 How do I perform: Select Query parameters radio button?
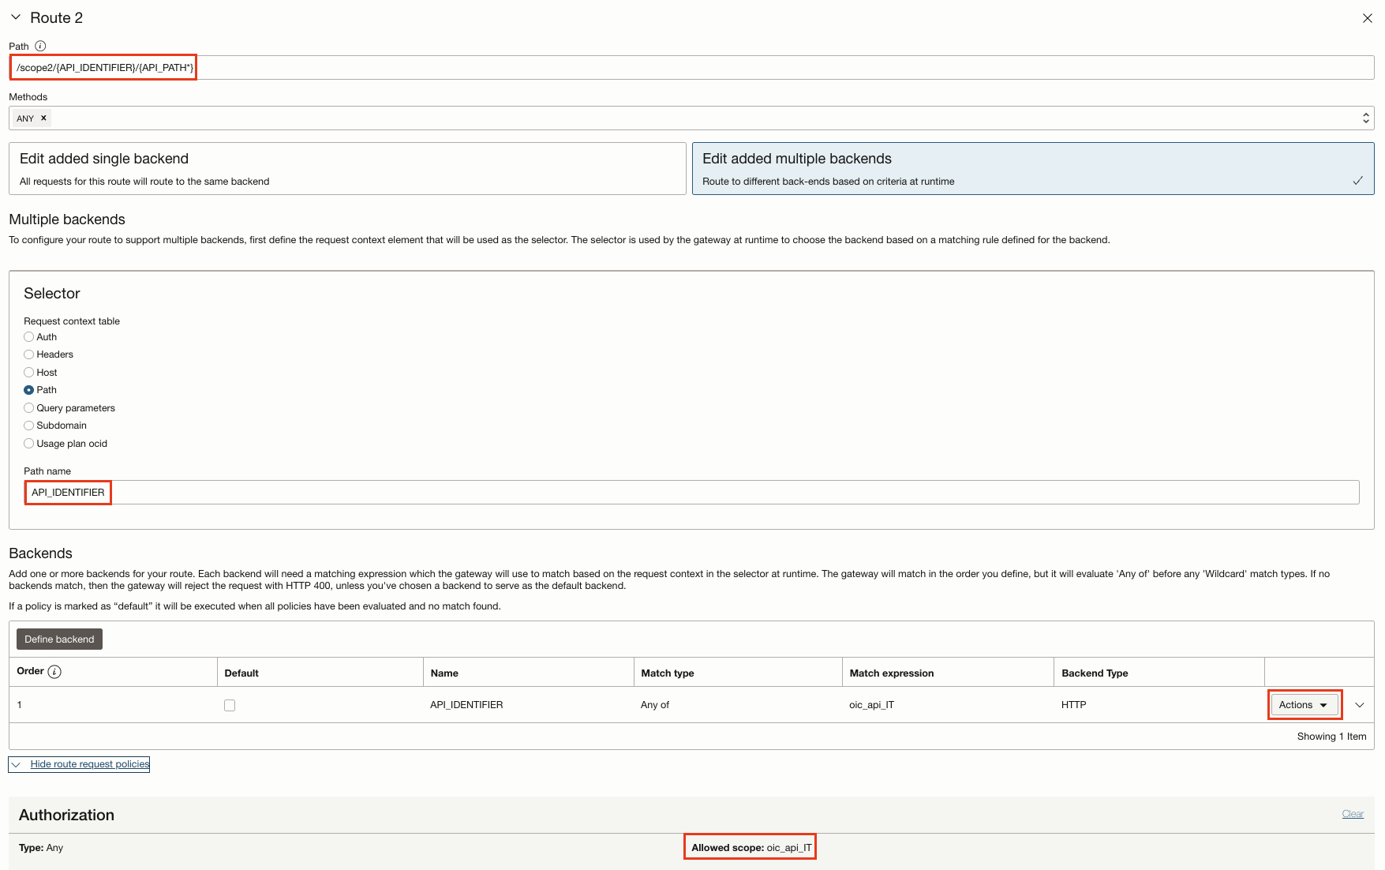[x=29, y=408]
